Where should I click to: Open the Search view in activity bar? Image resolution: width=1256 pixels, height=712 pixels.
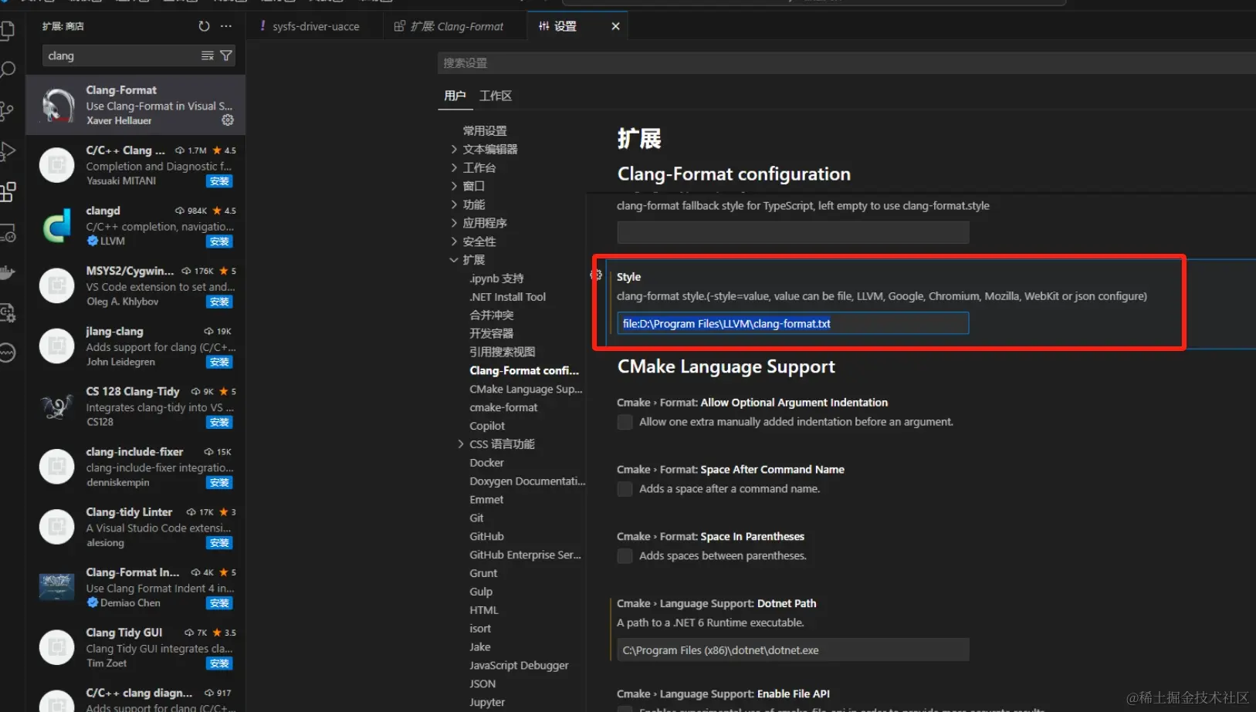(x=7, y=71)
